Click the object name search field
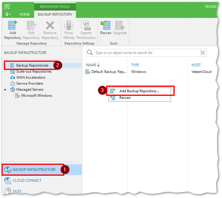The height and width of the screenshot is (198, 222). coord(145,53)
